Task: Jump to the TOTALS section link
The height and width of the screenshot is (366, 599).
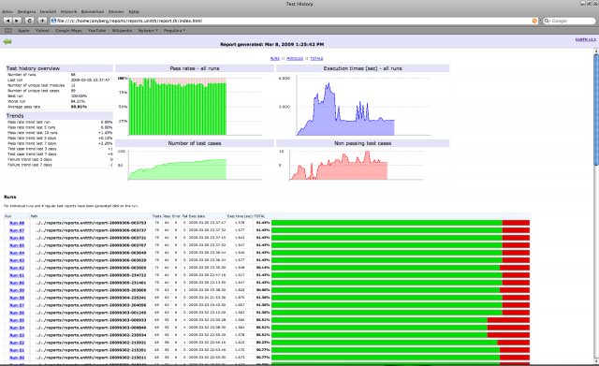Action: pyautogui.click(x=316, y=58)
